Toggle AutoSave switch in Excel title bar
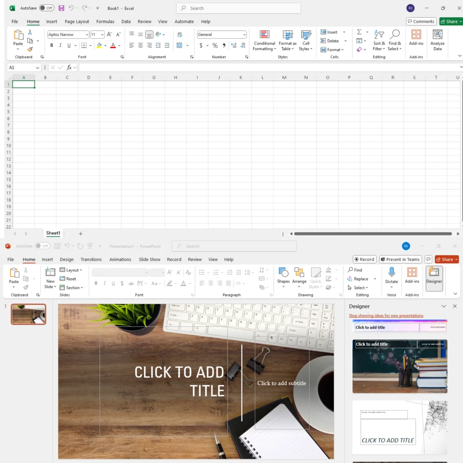This screenshot has height=463, width=463. coord(46,8)
